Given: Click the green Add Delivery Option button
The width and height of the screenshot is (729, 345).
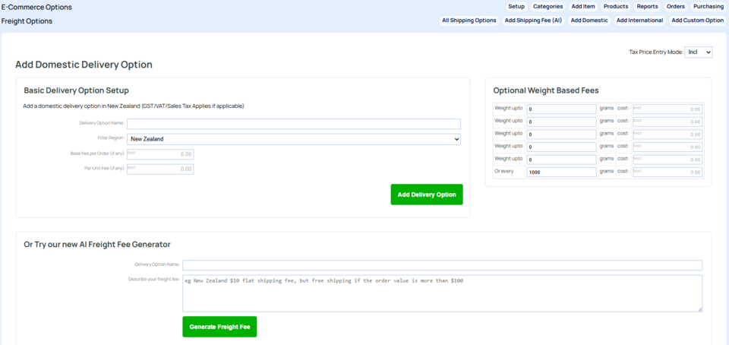Looking at the screenshot, I should 427,195.
